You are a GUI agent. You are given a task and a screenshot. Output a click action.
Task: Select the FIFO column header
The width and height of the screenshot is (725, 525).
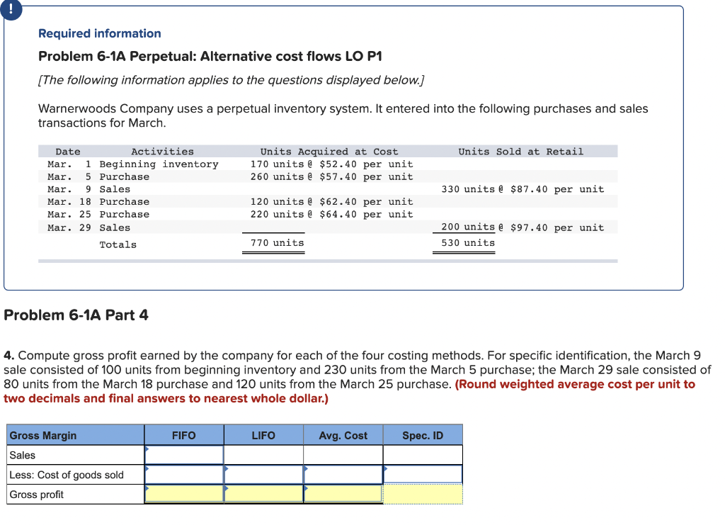[x=184, y=434]
